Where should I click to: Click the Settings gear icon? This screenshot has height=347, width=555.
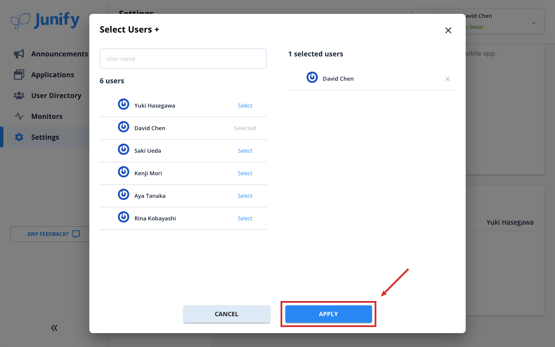click(x=19, y=137)
